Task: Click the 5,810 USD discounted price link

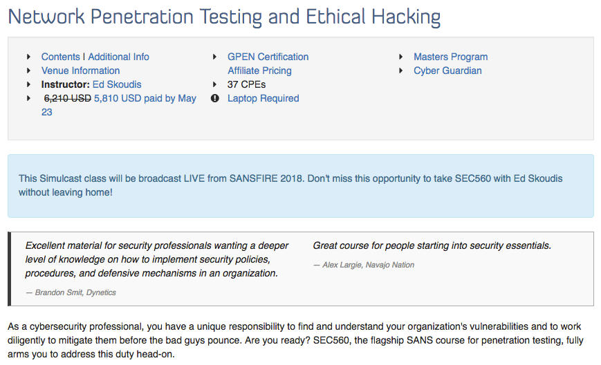Action: tap(119, 105)
